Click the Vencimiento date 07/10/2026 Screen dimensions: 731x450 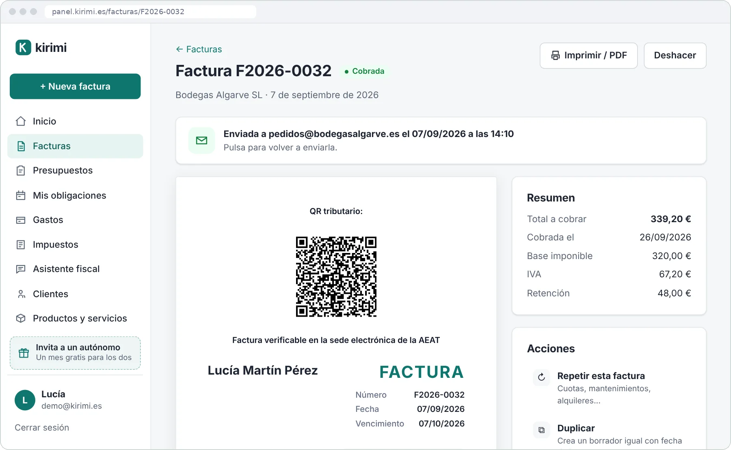click(441, 424)
